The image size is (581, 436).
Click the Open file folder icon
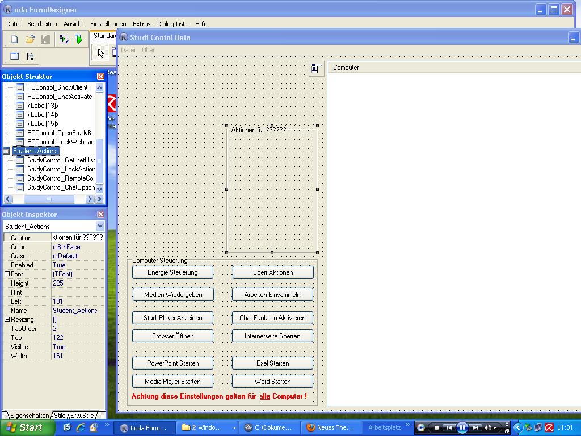[x=30, y=39]
